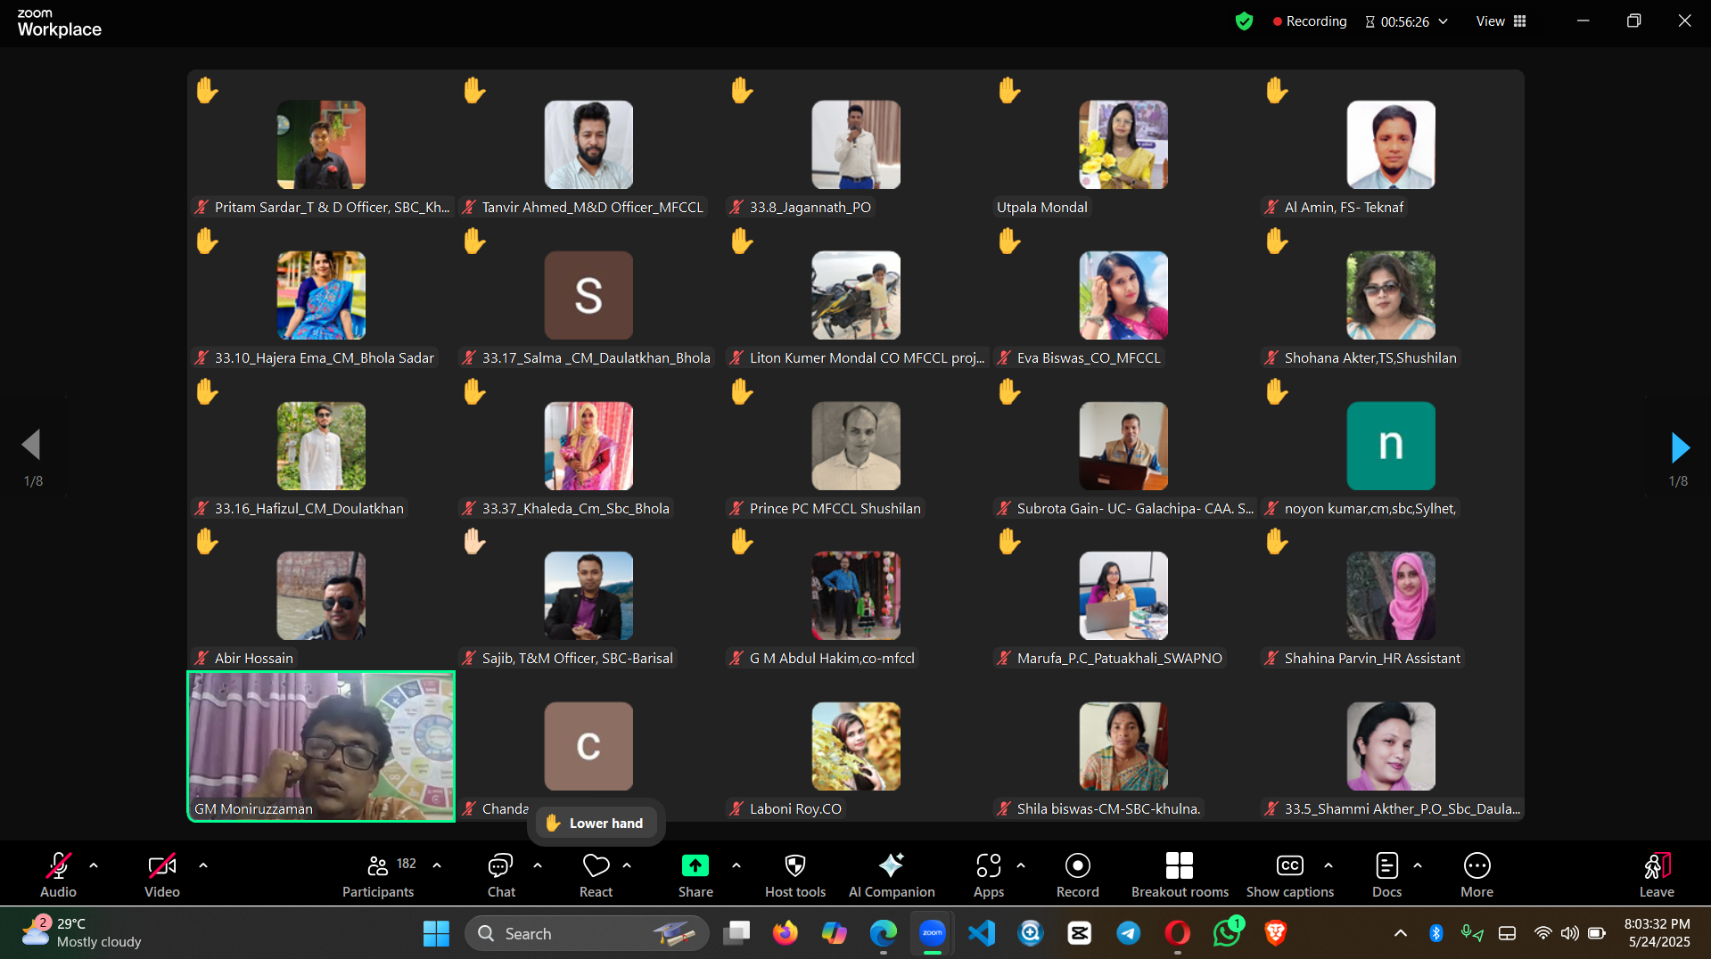Expand the recording timer dropdown chevron
Viewport: 1711px width, 959px height.
click(x=1444, y=21)
